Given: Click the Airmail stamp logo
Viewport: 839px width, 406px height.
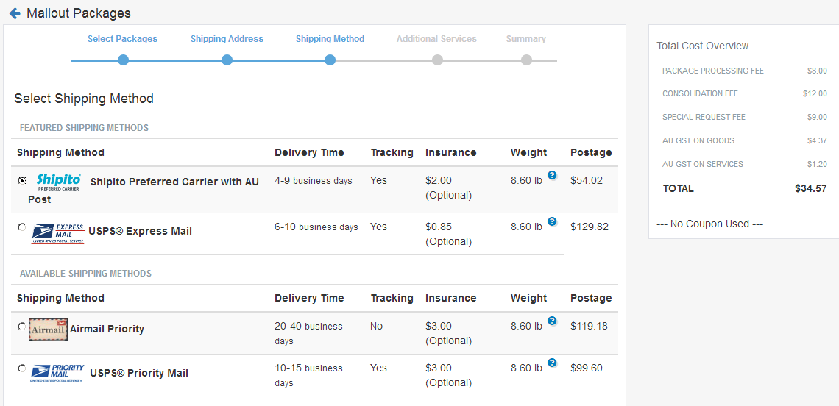Looking at the screenshot, I should click(48, 329).
